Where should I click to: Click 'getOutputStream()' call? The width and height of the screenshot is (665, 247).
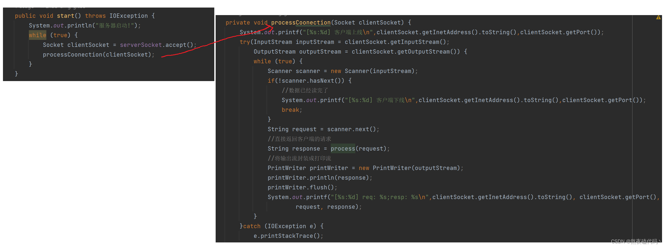click(429, 52)
